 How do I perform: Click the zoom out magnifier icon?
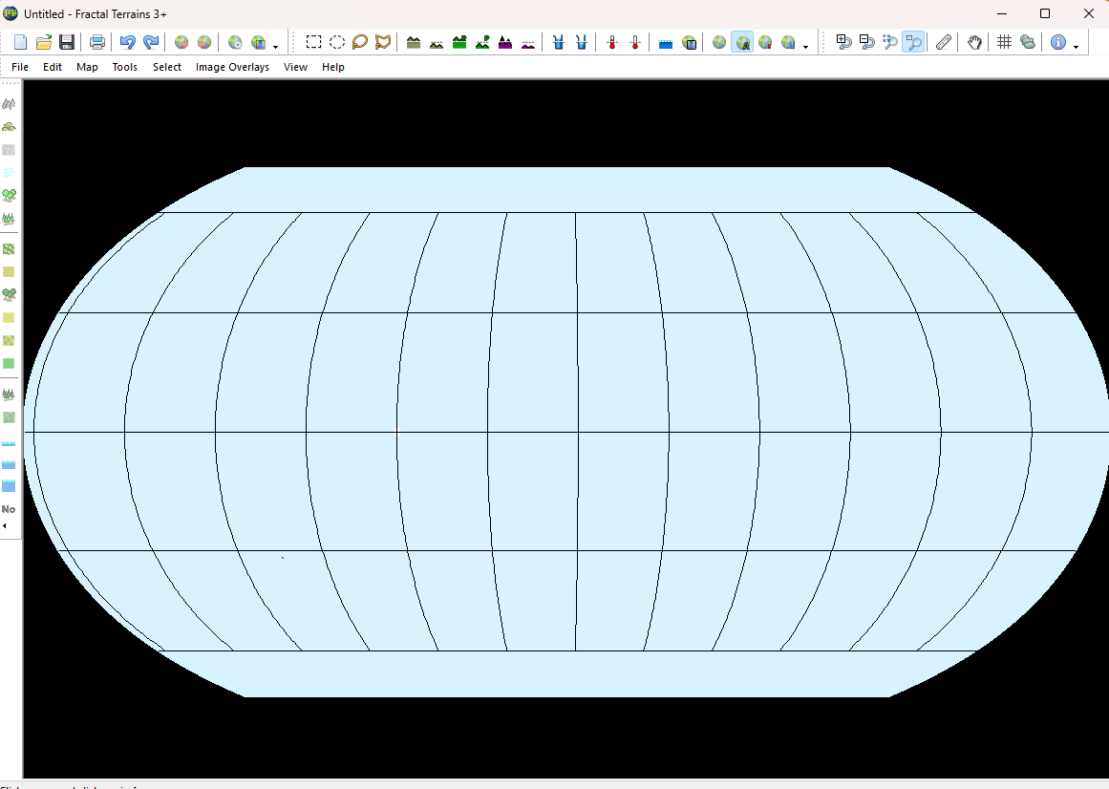866,42
